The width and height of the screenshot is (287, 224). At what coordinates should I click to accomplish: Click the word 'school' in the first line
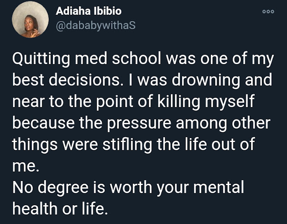coord(136,59)
